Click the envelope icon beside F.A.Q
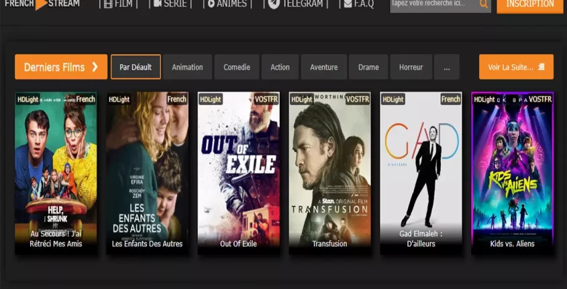 (x=348, y=4)
